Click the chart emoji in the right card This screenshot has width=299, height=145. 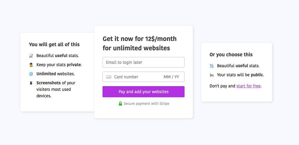(212, 66)
